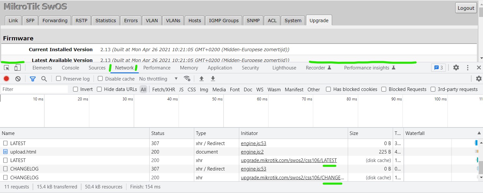This screenshot has height=193, width=483.
Task: Go to the Forwarding tab
Action: click(x=55, y=21)
